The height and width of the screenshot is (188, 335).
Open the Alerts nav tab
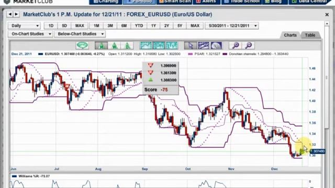click(x=206, y=2)
